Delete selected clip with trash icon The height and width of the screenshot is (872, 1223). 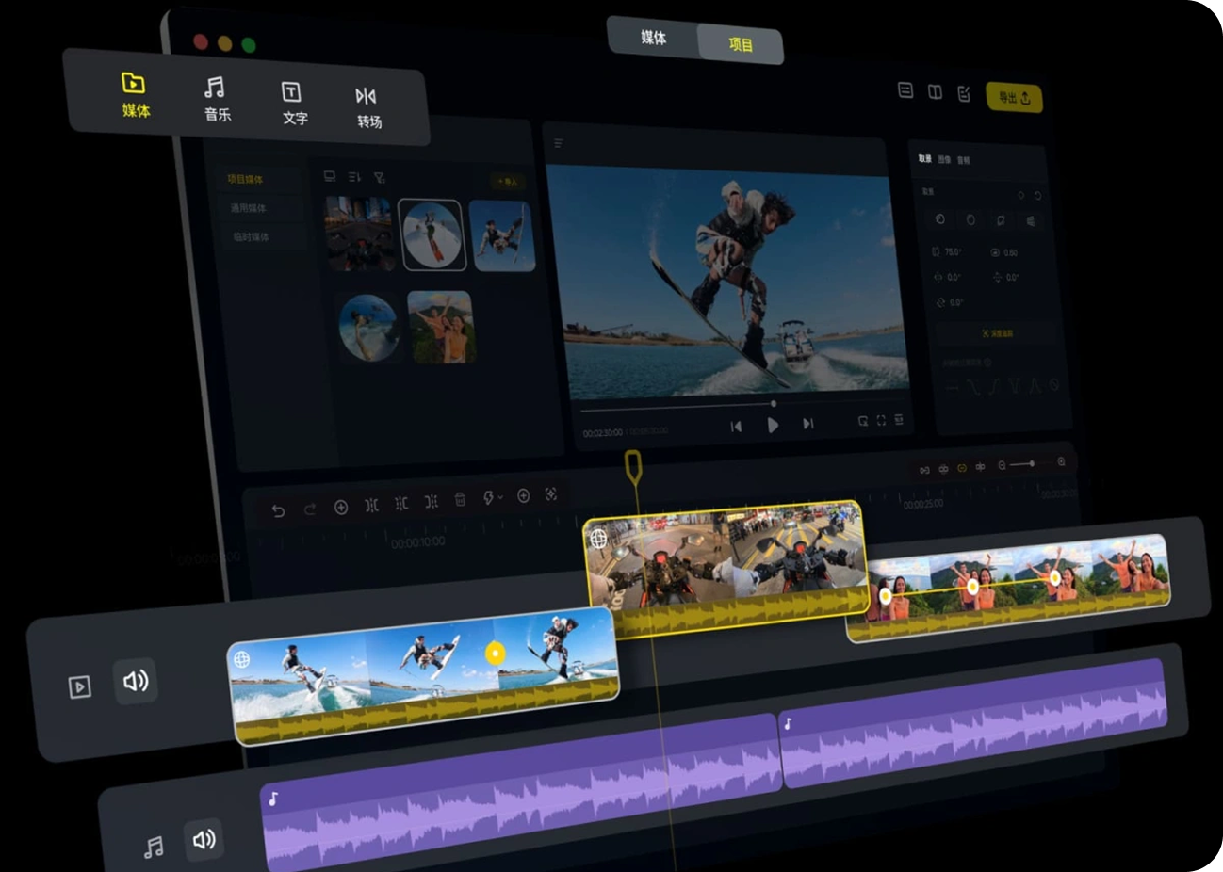click(x=460, y=500)
